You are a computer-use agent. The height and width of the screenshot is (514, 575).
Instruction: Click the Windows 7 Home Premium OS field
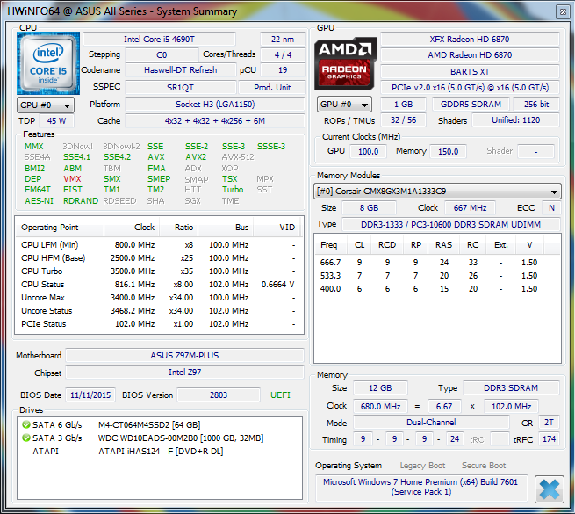click(421, 487)
